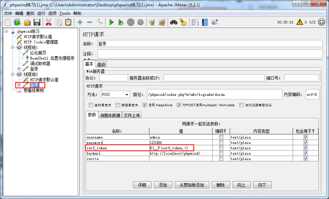The height and width of the screenshot is (199, 329).
Task: Click the Search binoculars icon
Action: coord(173,22)
